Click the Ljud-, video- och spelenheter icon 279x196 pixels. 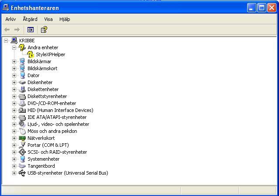pyautogui.click(x=22, y=124)
